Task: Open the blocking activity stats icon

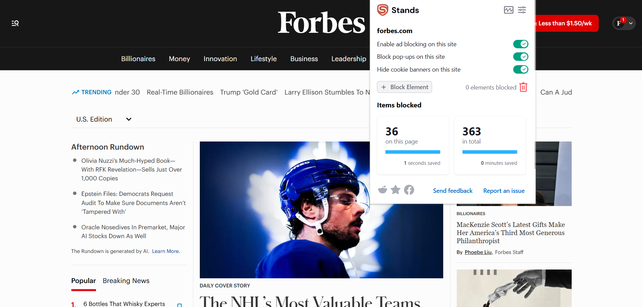Action: coord(508,10)
